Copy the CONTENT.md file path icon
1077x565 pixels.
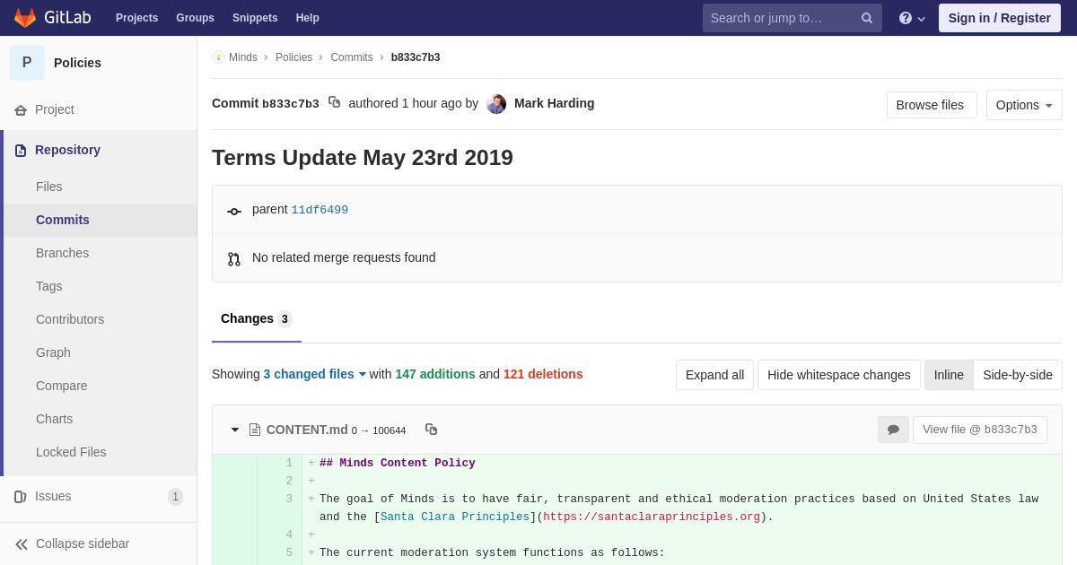(431, 430)
